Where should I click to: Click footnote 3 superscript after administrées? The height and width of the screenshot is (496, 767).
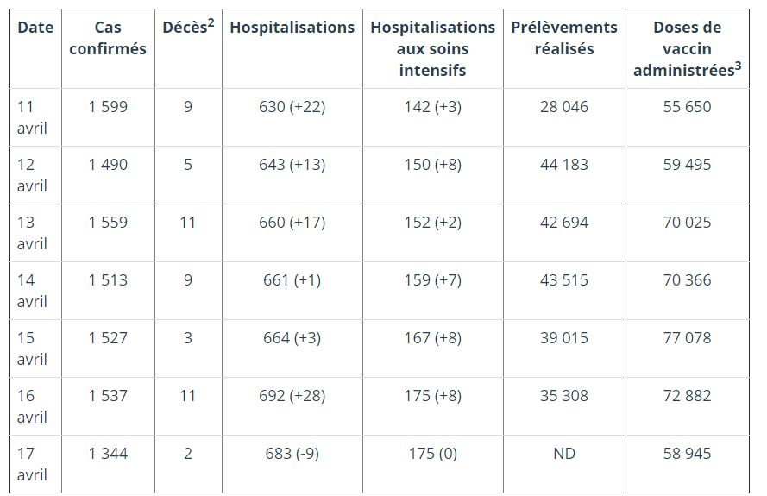(x=739, y=66)
